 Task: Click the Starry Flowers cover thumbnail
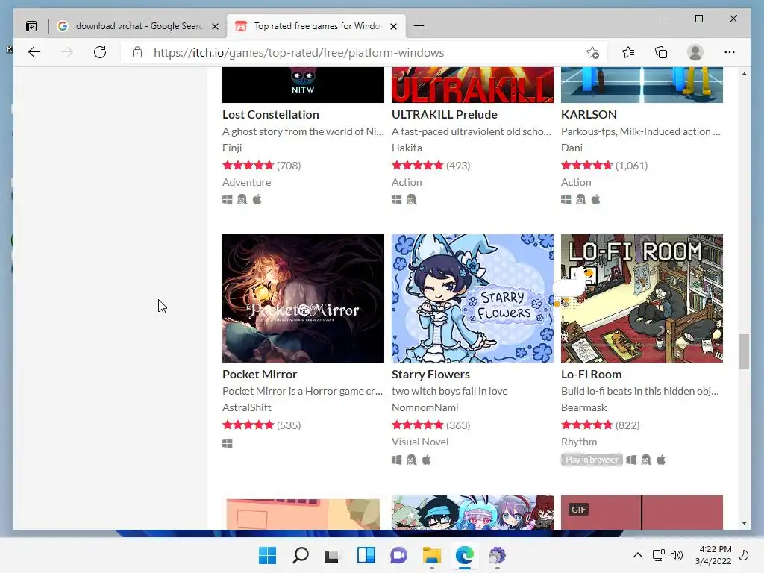(472, 298)
